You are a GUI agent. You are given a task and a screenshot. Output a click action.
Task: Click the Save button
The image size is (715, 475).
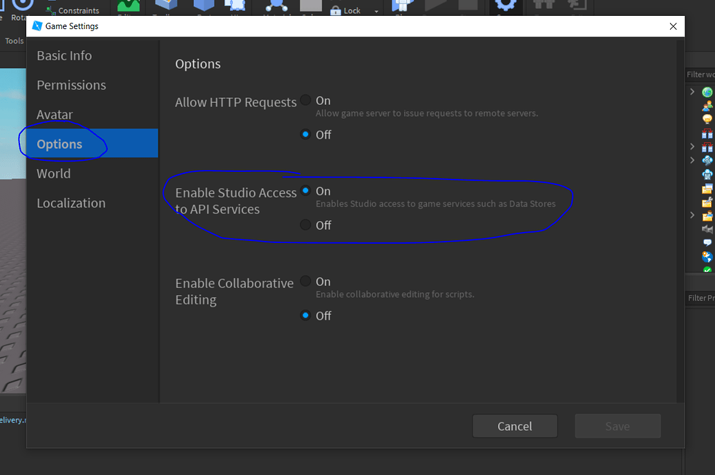point(618,426)
